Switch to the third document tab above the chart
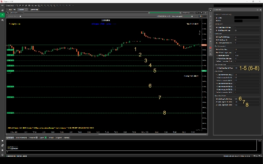The height and width of the screenshot is (164, 263). tap(34, 9)
